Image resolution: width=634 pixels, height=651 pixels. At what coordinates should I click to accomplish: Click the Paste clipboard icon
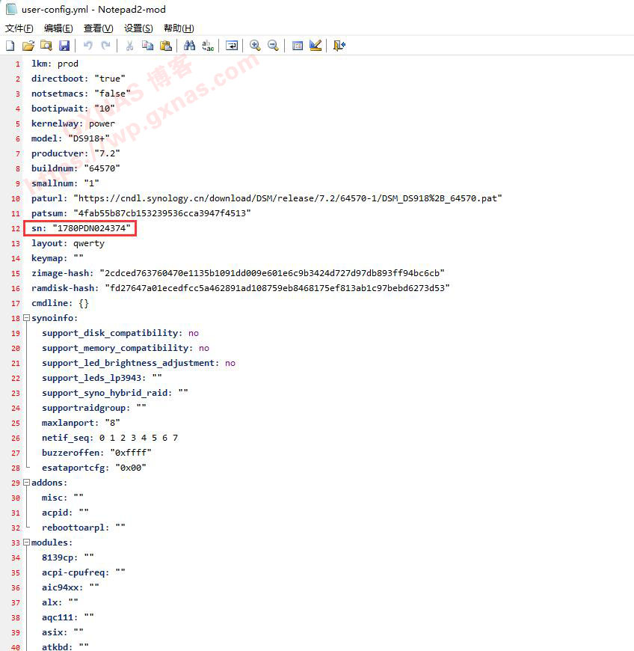(x=165, y=46)
